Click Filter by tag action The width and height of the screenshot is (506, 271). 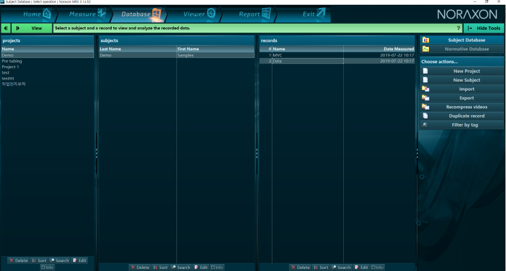pyautogui.click(x=462, y=125)
